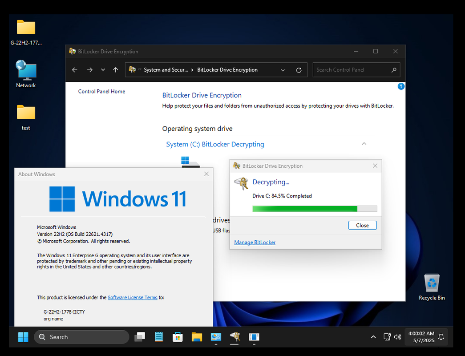The height and width of the screenshot is (356, 465).
Task: Open File Explorer from taskbar
Action: (197, 337)
